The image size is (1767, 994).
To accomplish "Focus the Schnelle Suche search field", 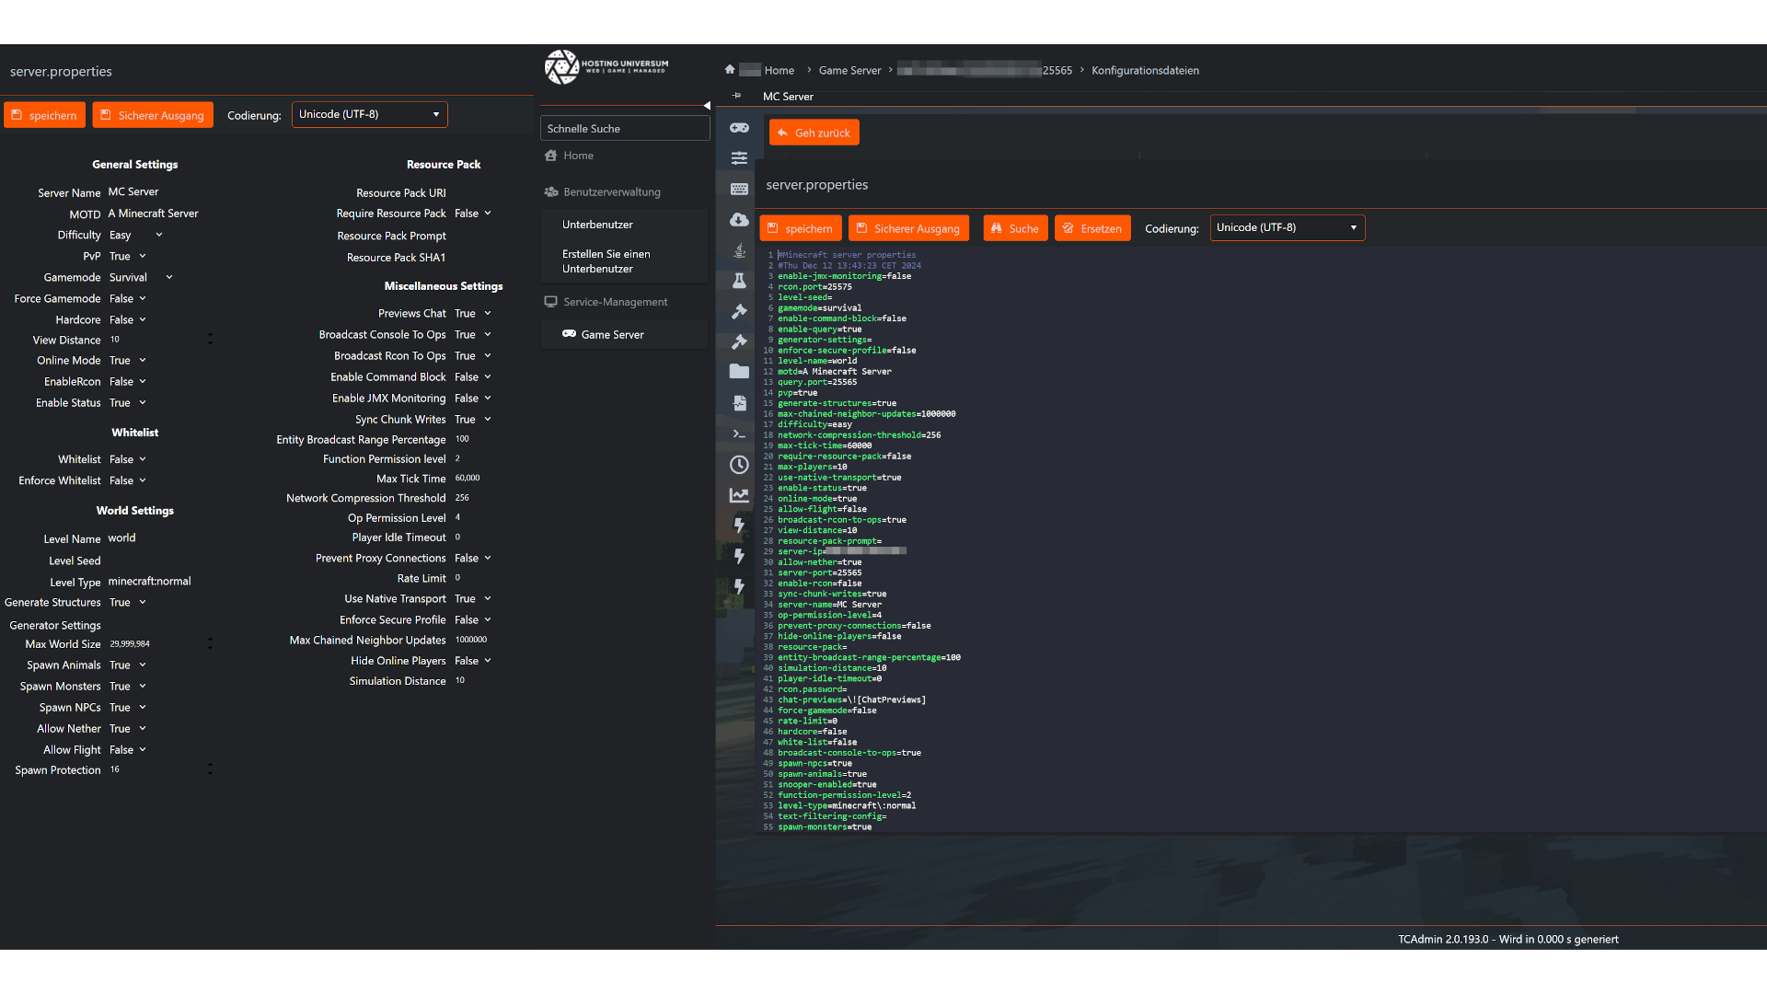I will point(624,129).
